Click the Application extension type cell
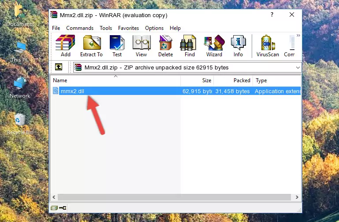This screenshot has width=339, height=222. 278,91
